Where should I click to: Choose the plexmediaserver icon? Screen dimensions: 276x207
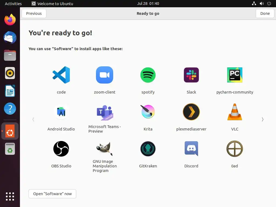coord(191,112)
